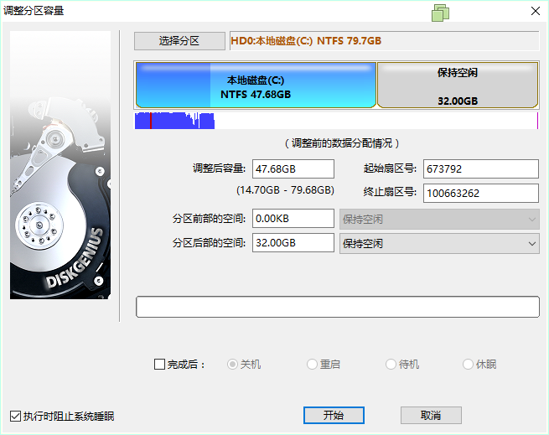
Task: Enable the 完成后 checkbox
Action: click(x=160, y=365)
